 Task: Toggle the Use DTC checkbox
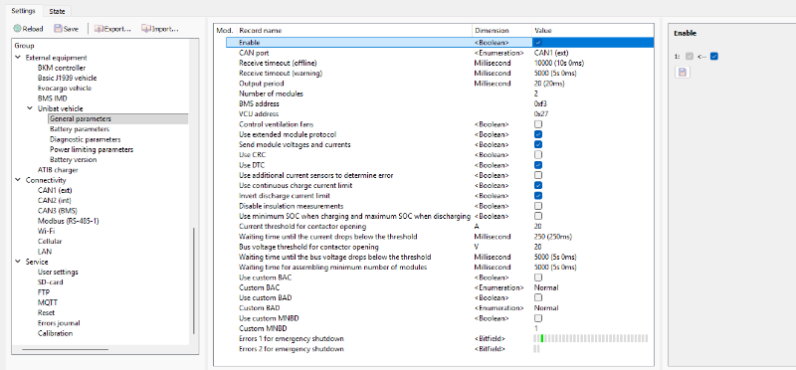pos(538,165)
